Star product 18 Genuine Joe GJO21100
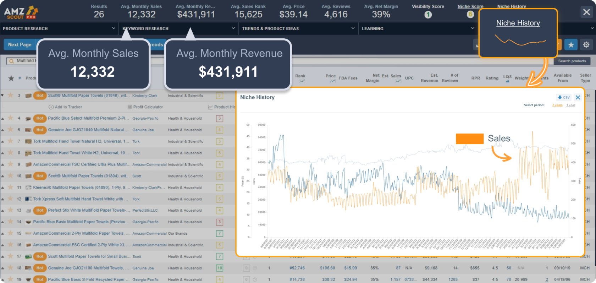596x283 pixels. coord(10,268)
